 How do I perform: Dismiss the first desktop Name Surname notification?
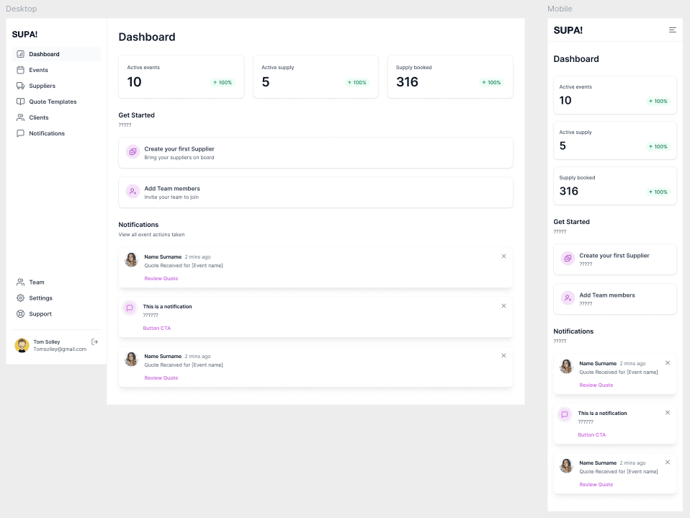504,256
